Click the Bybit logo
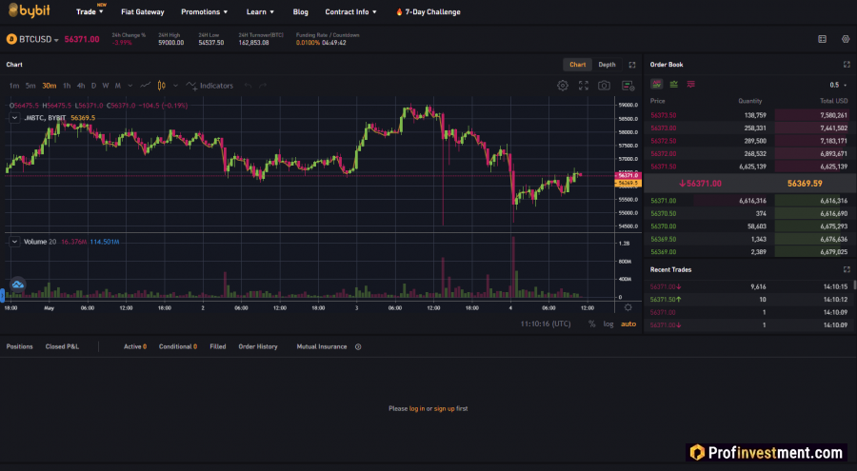Screen dimensions: 857x471 30,10
